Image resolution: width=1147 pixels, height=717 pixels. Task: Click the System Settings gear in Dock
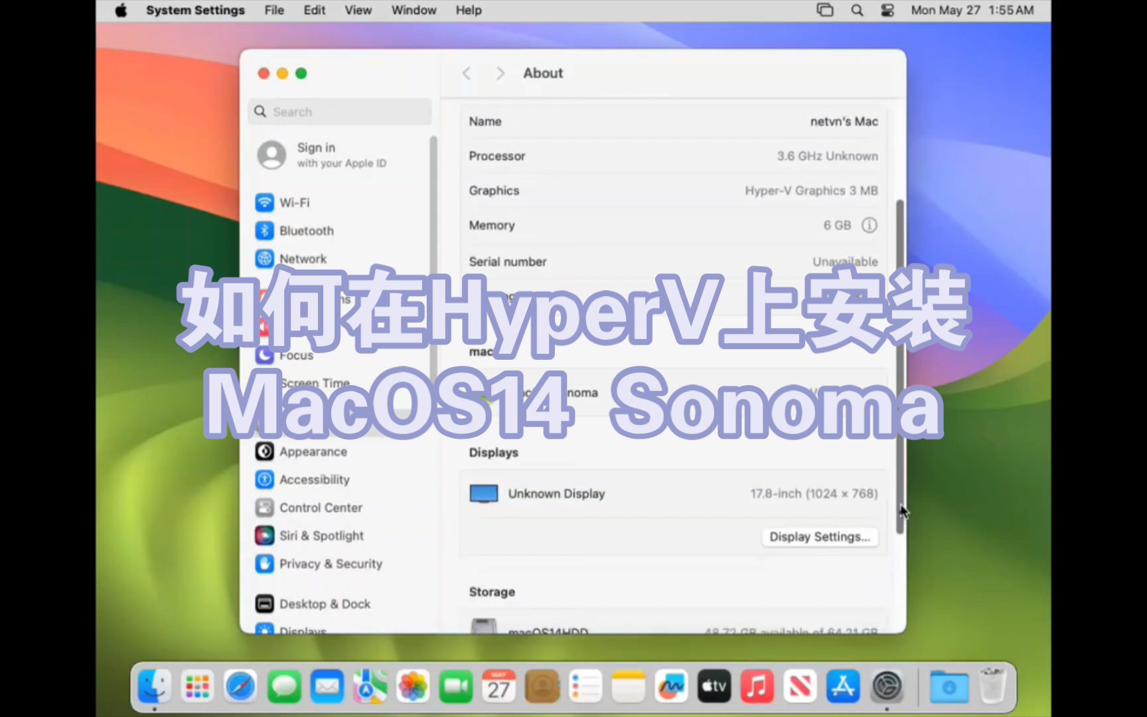887,686
